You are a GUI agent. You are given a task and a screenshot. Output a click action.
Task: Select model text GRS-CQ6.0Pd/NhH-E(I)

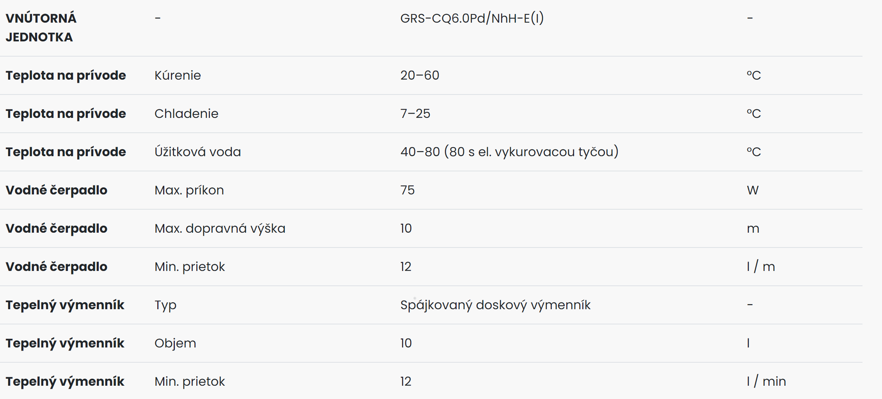point(472,18)
